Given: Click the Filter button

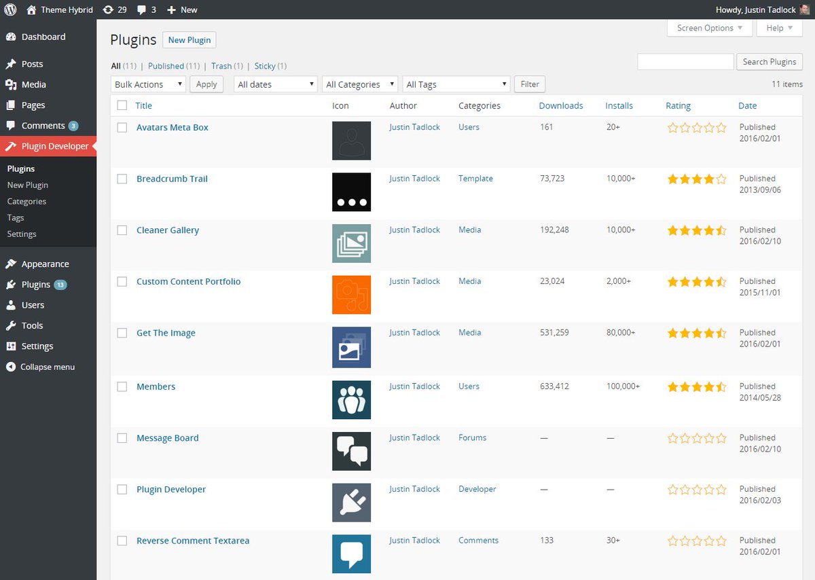Looking at the screenshot, I should coord(530,84).
